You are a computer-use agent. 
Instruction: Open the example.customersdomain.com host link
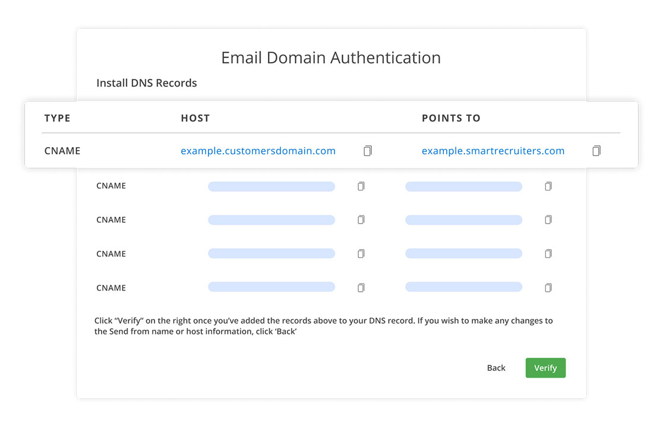[x=258, y=151]
